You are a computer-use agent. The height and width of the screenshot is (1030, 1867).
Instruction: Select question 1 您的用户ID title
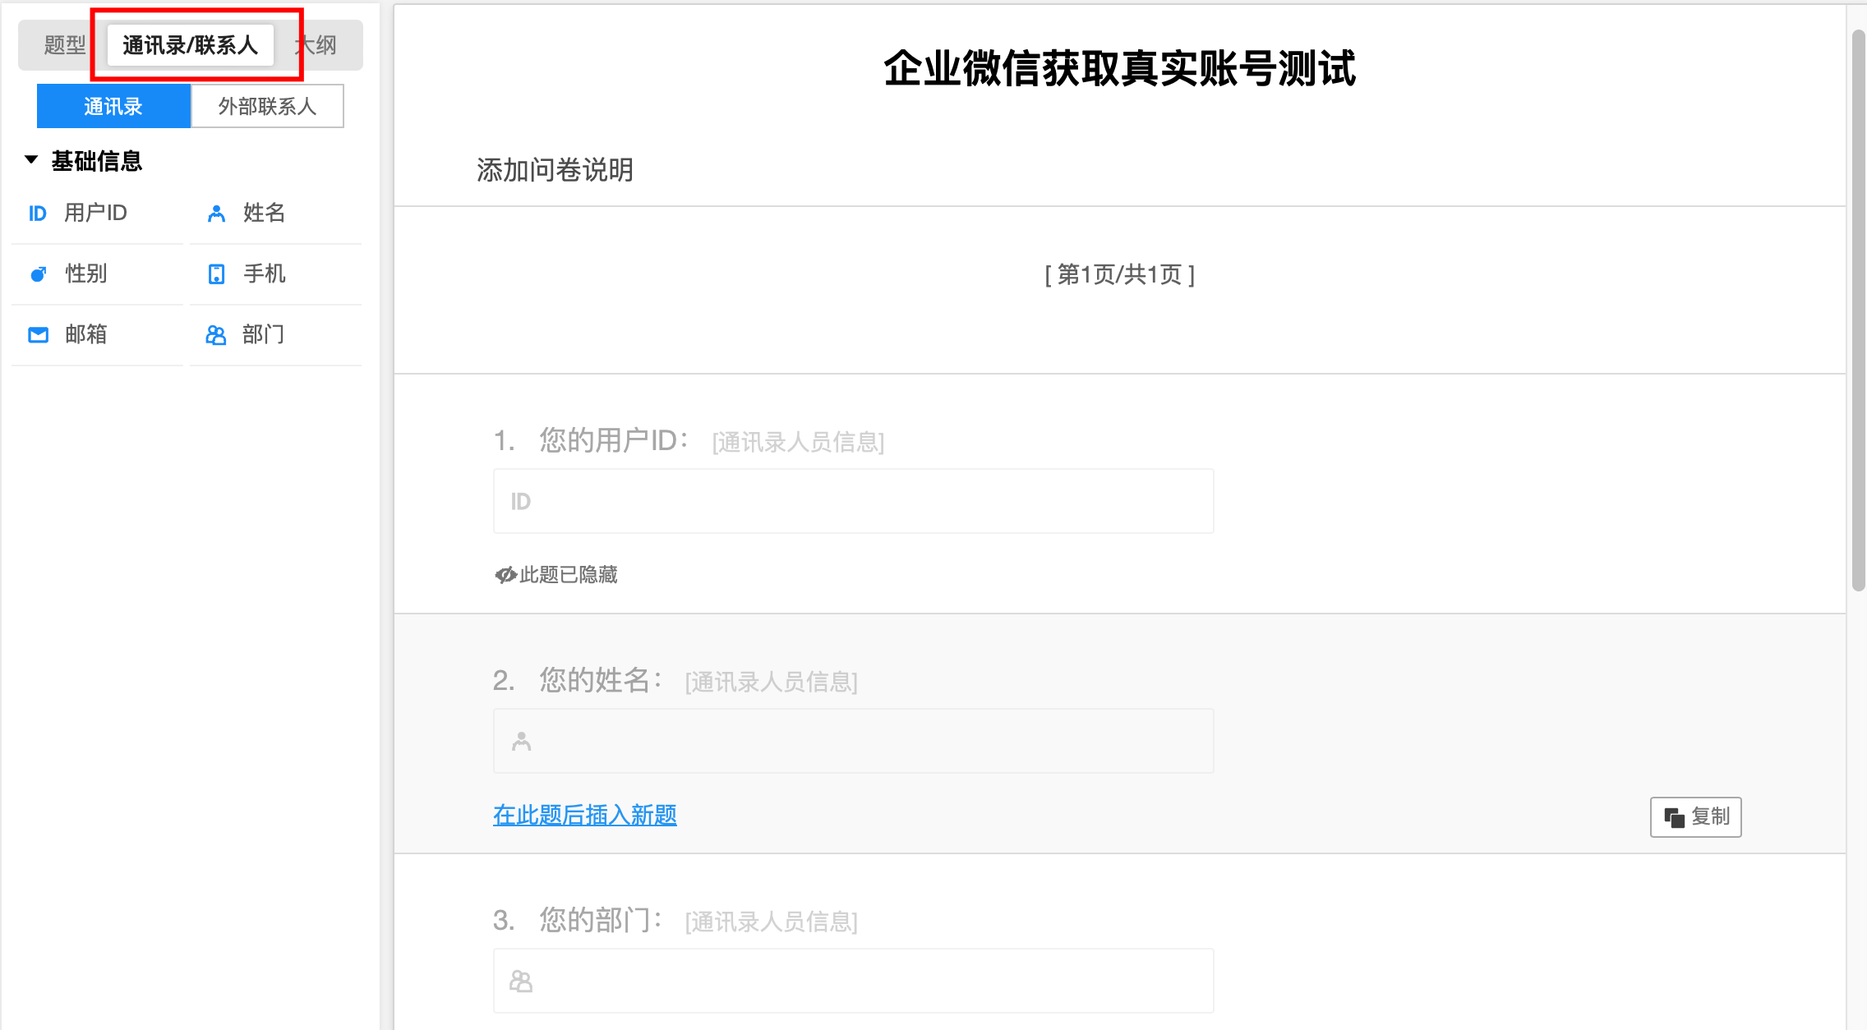[x=613, y=440]
